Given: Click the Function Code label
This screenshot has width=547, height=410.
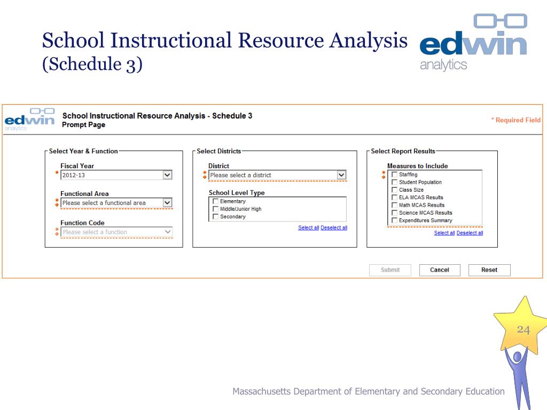Looking at the screenshot, I should tap(82, 223).
